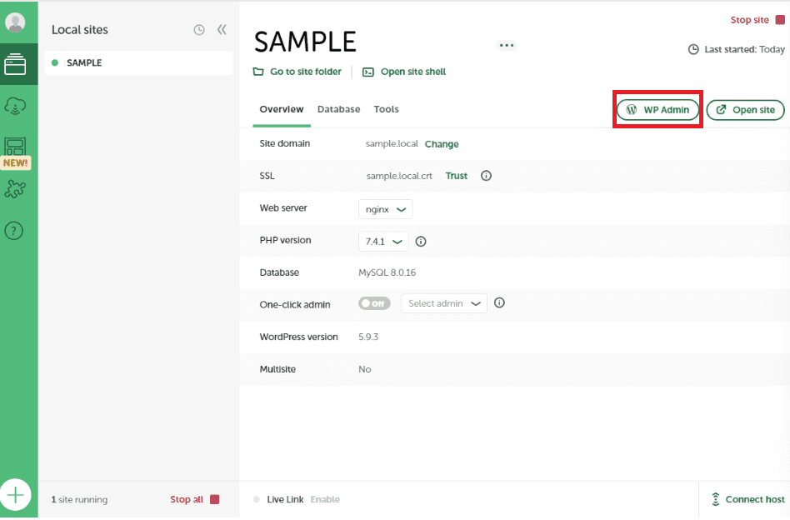Image resolution: width=790 pixels, height=520 pixels.
Task: Click the sample.local domain text
Action: click(x=392, y=143)
